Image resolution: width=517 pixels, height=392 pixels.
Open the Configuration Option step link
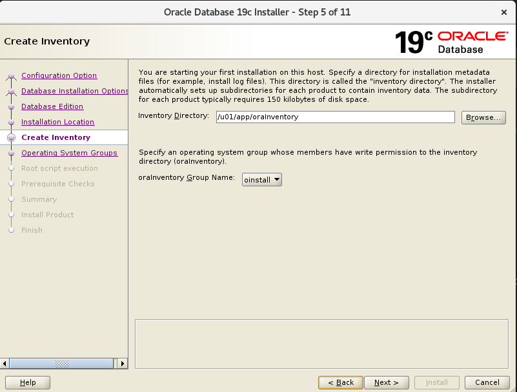tap(59, 75)
